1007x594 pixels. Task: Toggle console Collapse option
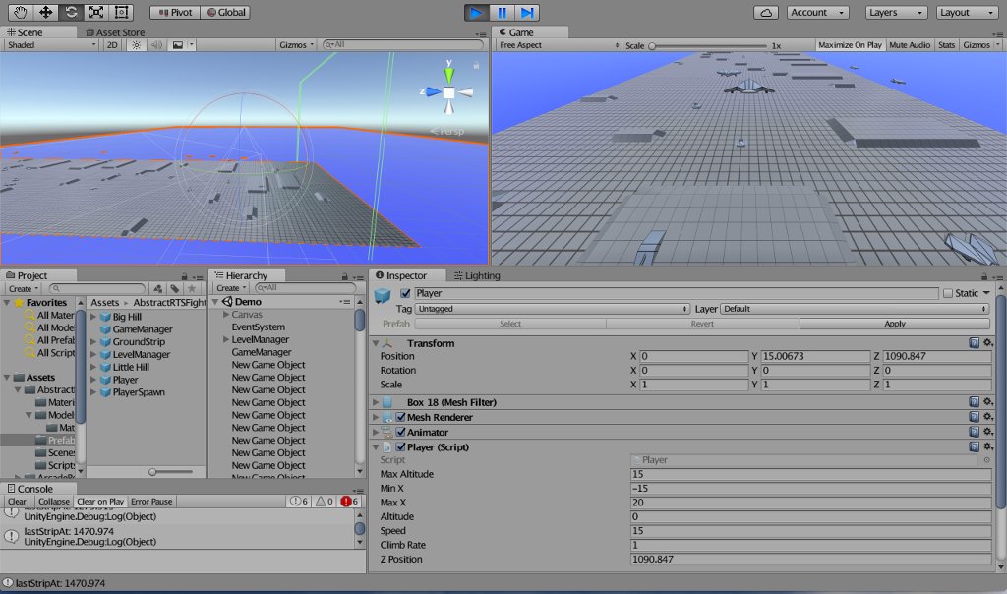click(53, 502)
